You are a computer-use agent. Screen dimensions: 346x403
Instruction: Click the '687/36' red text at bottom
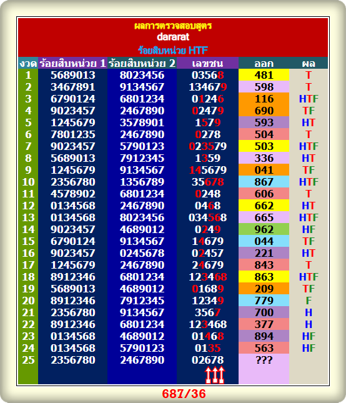click(184, 394)
